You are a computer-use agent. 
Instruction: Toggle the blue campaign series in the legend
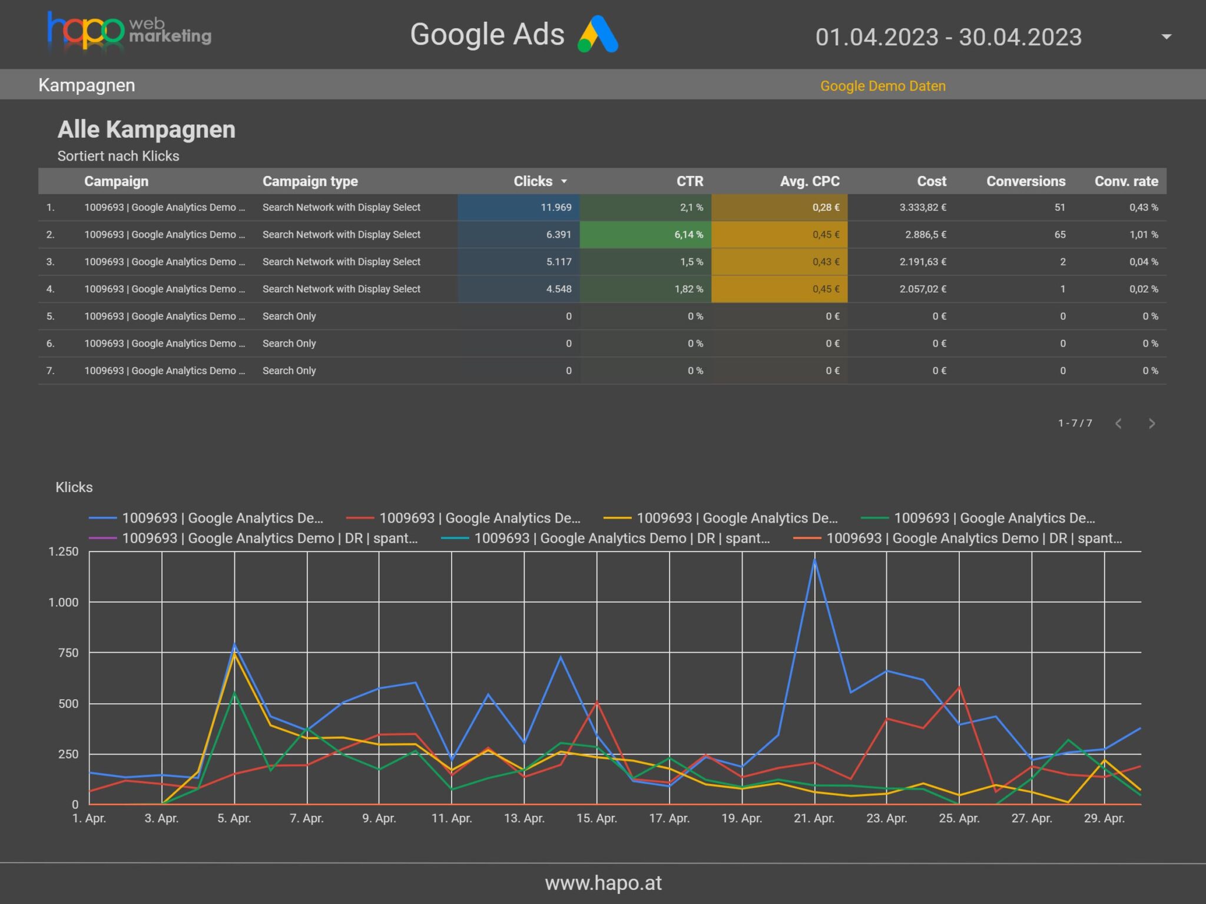click(x=101, y=517)
